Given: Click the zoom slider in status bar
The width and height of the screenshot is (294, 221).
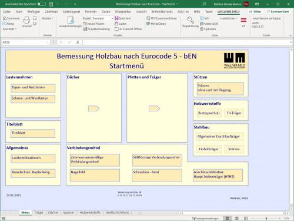Looking at the screenshot, I should tap(266, 218).
